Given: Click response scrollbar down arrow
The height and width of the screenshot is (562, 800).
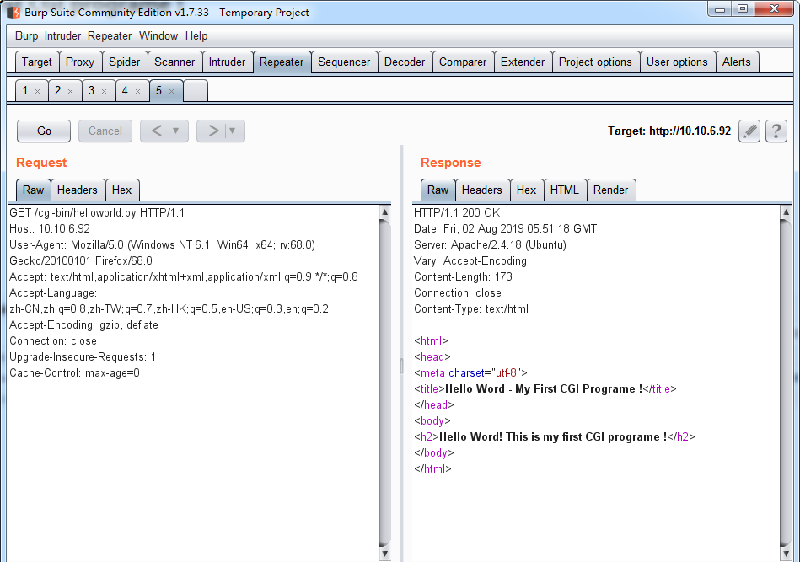Looking at the screenshot, I should (x=786, y=554).
